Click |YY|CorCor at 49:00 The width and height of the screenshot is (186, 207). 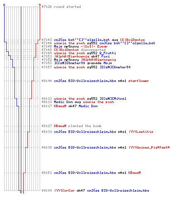[64, 190]
